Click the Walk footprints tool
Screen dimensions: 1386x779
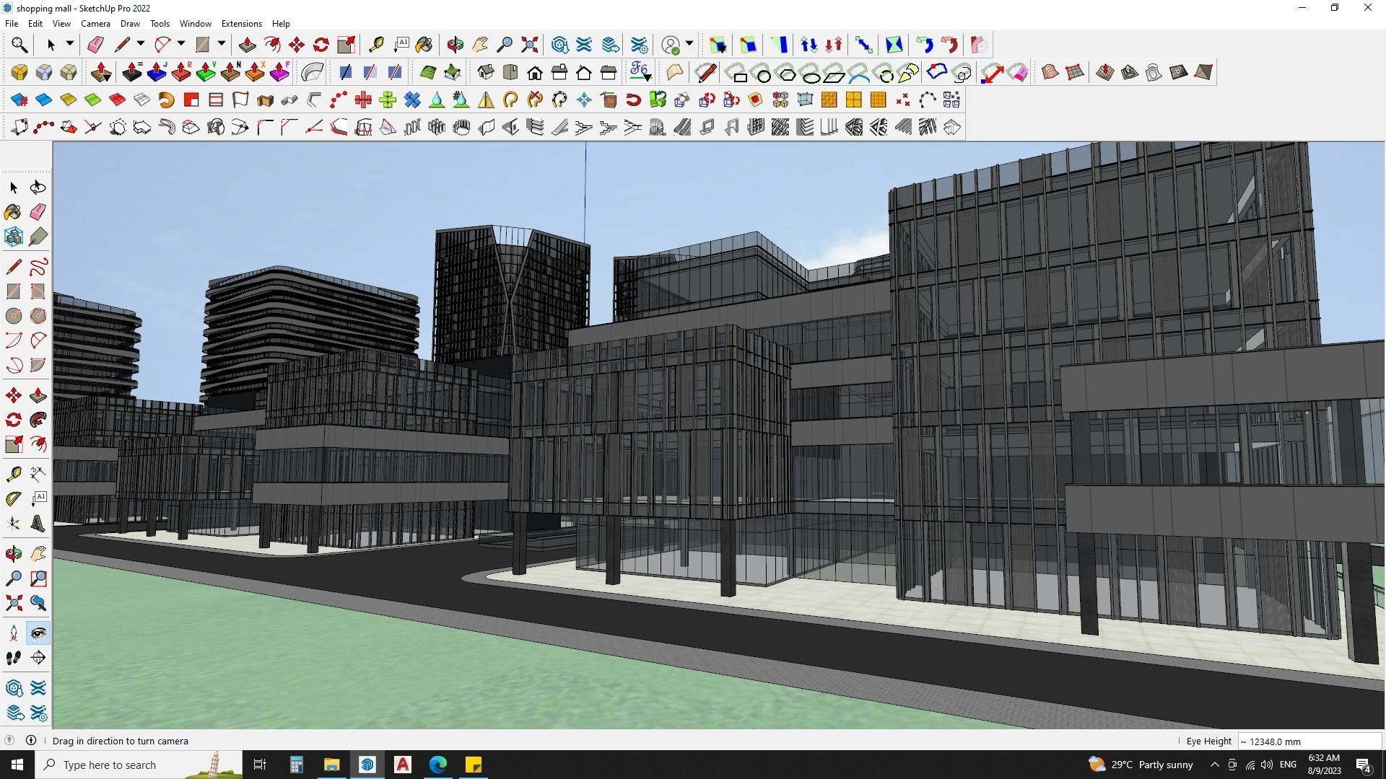pos(13,658)
